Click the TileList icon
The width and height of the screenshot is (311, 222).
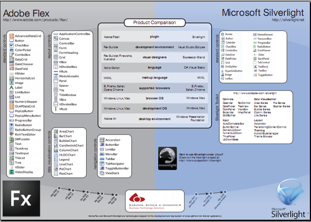pos(12,158)
